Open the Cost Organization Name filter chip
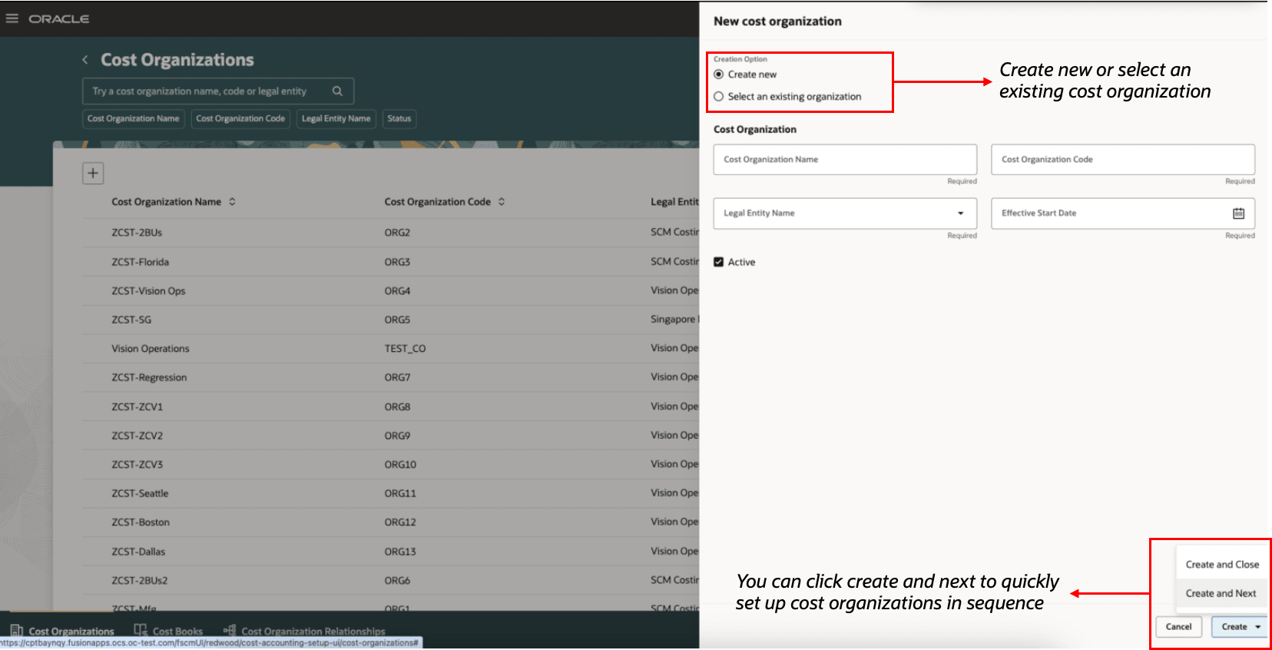 (134, 118)
